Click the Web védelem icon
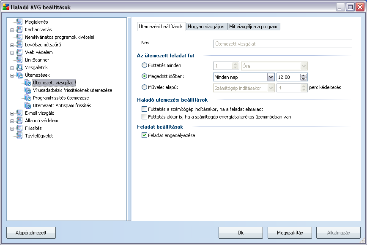 point(19,52)
